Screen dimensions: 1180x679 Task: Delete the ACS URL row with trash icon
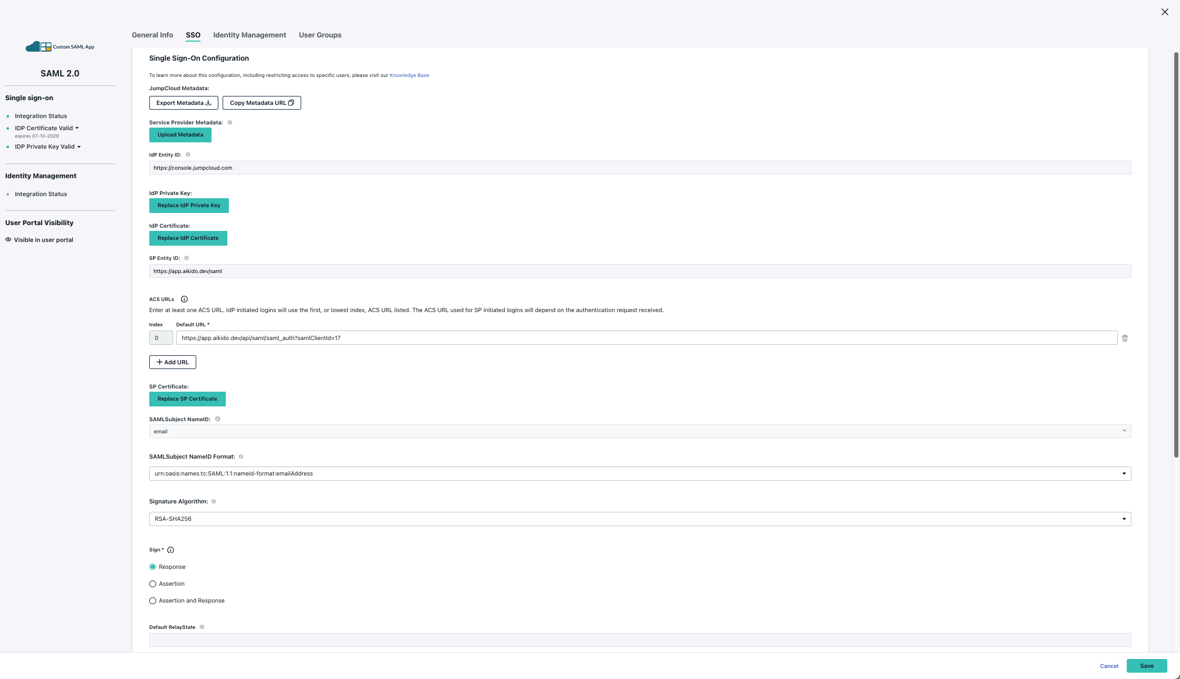coord(1125,338)
